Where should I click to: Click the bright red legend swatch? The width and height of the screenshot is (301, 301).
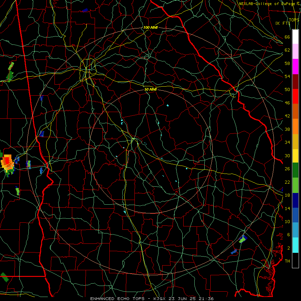coord(295,96)
